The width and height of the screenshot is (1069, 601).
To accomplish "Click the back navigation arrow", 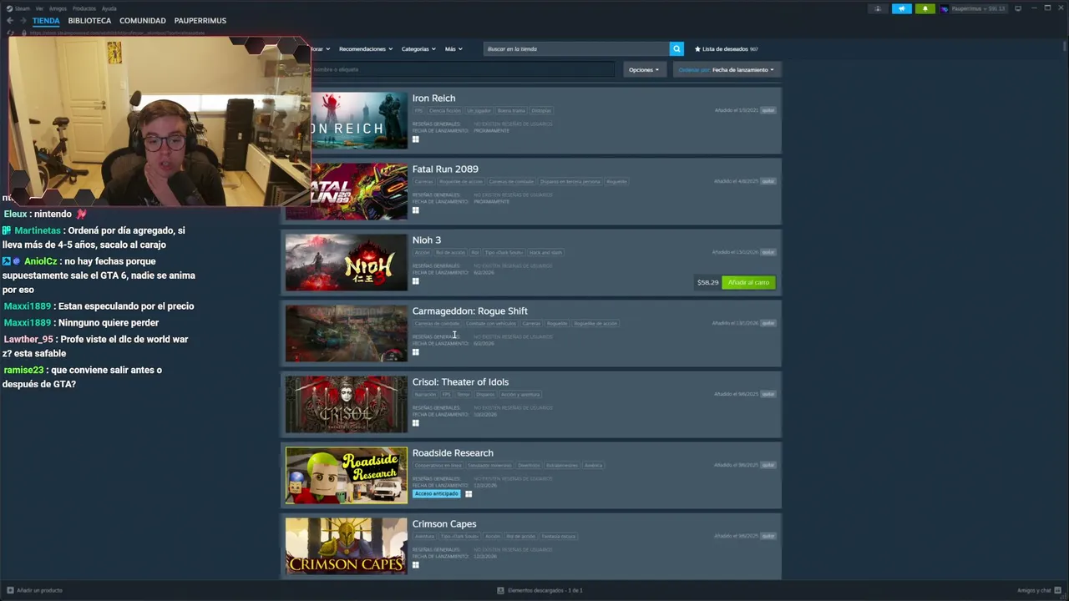I will 10,20.
